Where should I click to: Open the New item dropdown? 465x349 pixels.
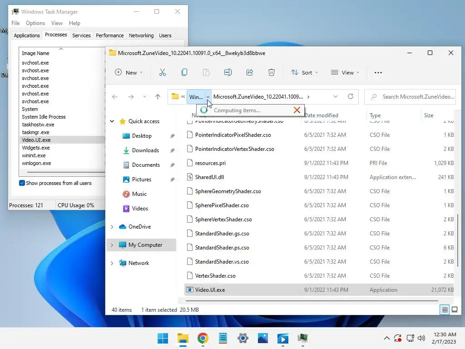pos(129,72)
